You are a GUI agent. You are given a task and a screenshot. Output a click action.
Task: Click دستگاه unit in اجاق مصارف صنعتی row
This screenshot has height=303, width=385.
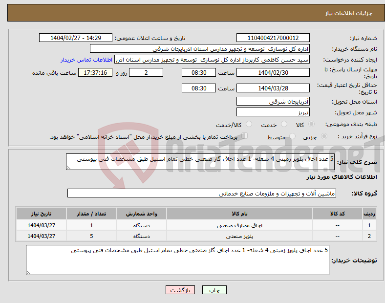click(x=141, y=225)
